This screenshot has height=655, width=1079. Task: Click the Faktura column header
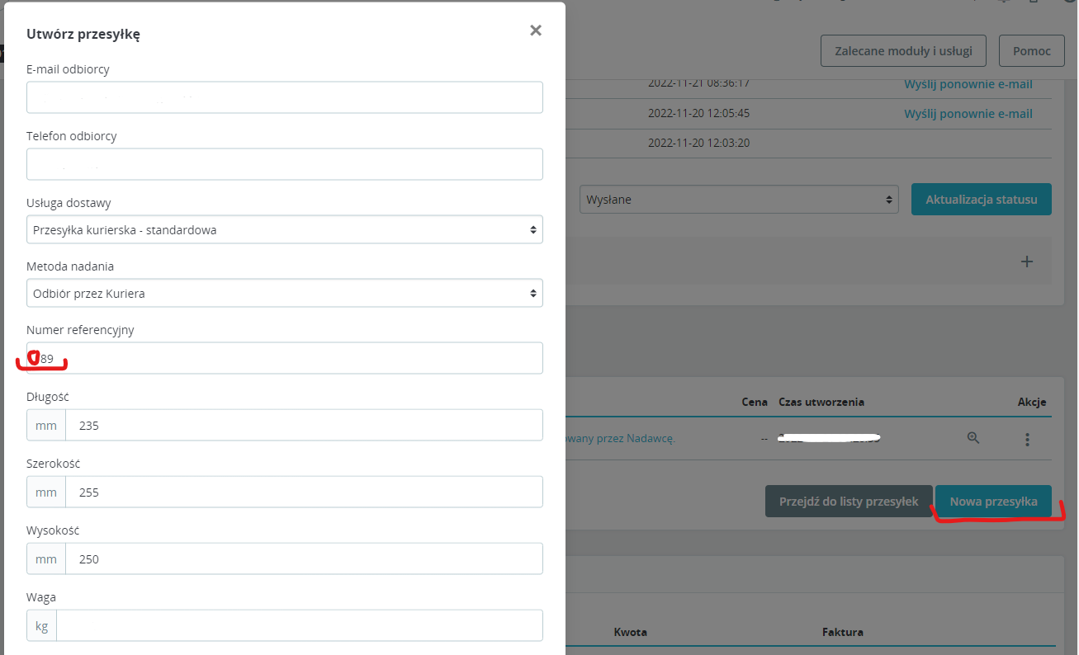pyautogui.click(x=843, y=632)
